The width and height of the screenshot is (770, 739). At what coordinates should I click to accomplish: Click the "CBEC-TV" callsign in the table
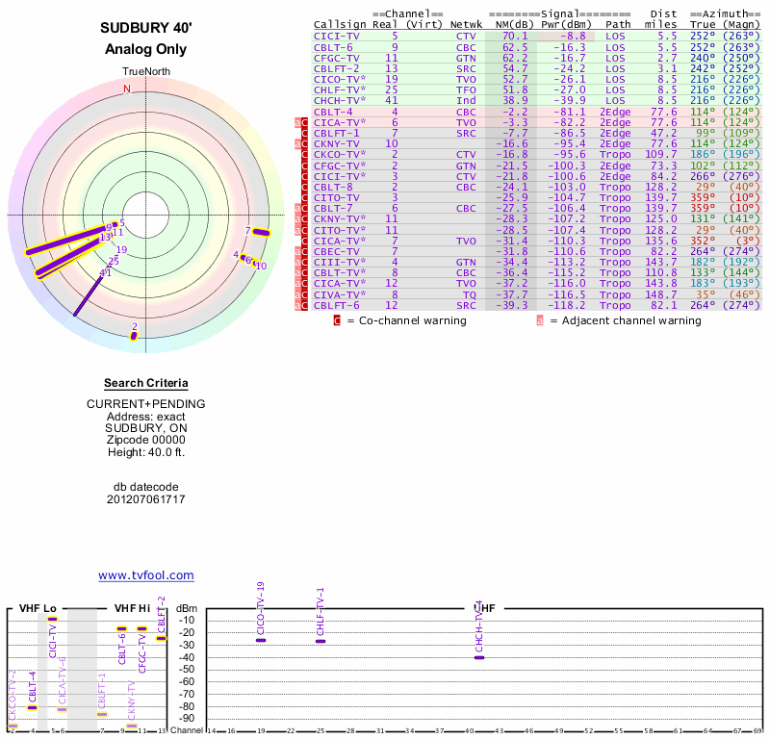pyautogui.click(x=336, y=251)
